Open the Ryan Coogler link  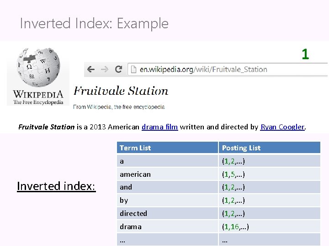(282, 127)
